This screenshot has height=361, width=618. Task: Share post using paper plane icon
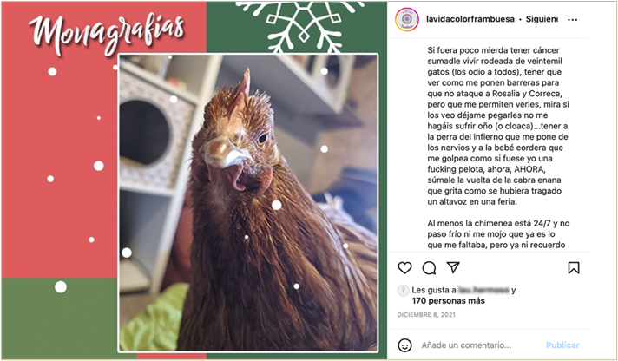[x=453, y=267]
